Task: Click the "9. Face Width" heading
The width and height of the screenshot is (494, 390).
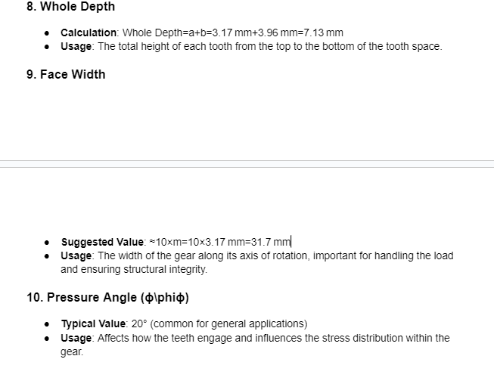Action: coord(66,74)
